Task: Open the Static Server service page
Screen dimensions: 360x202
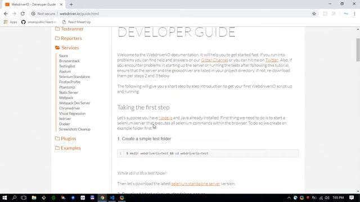Action: (x=69, y=93)
